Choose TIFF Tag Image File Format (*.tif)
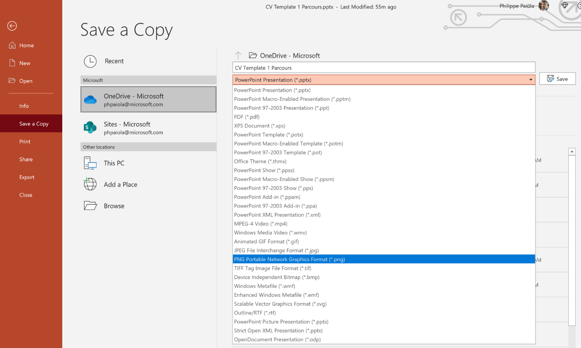 (x=384, y=268)
